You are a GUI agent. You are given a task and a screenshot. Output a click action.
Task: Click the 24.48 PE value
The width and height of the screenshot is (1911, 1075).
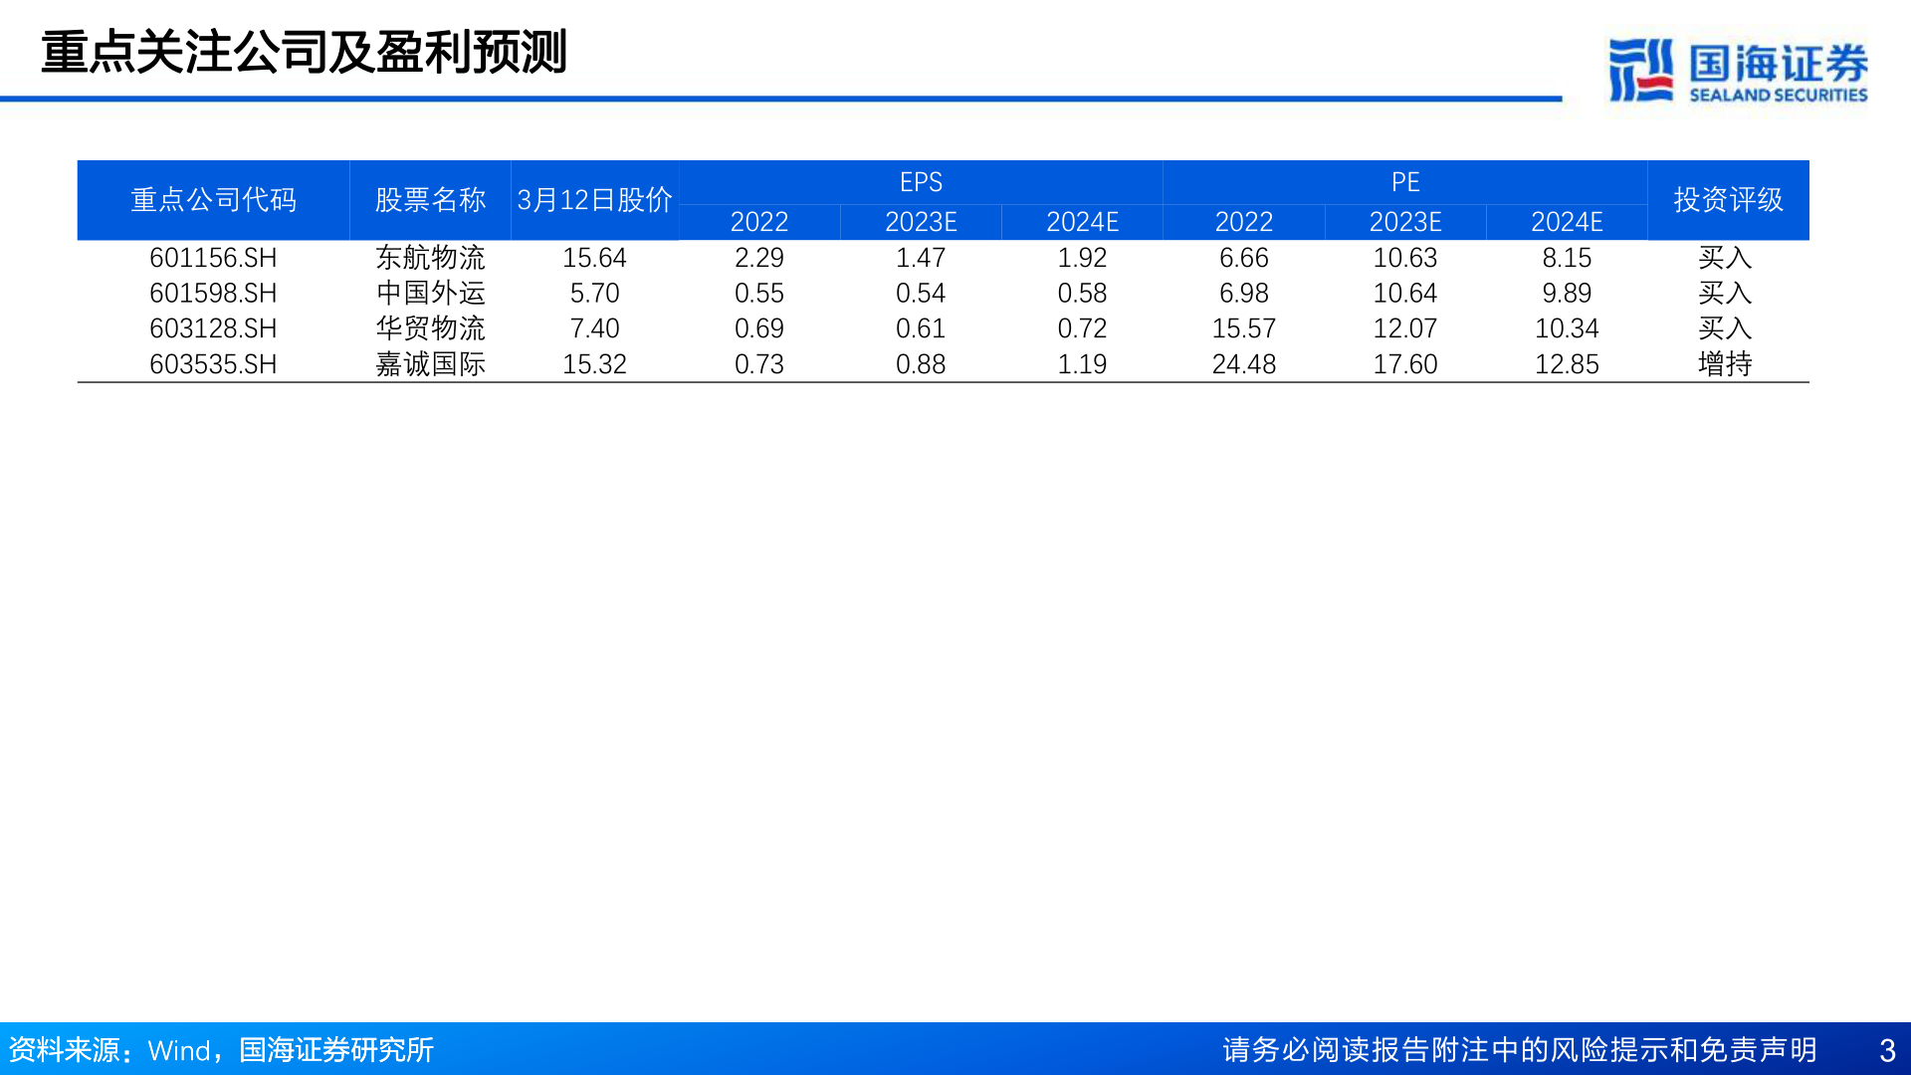pyautogui.click(x=1243, y=364)
